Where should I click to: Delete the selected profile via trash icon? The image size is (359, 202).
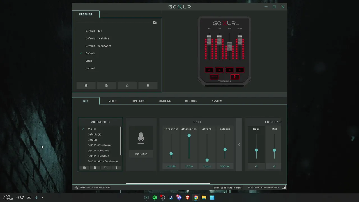tap(148, 86)
